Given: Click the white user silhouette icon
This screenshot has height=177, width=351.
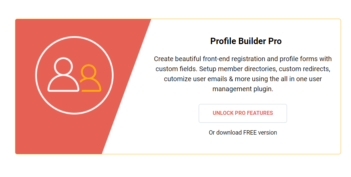Looking at the screenshot, I should [x=64, y=75].
